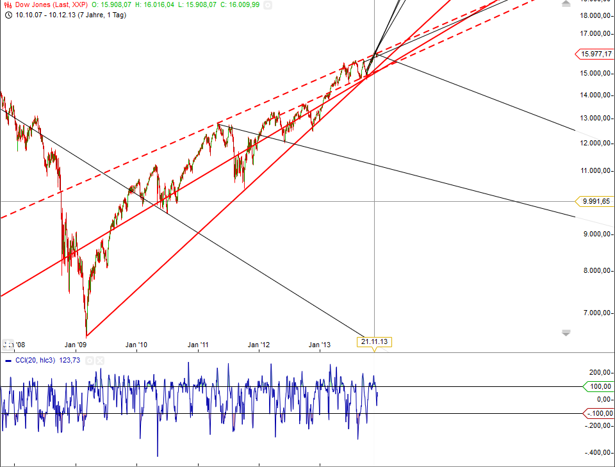The width and height of the screenshot is (615, 467).
Task: Click the down arrow on the price axis
Action: pos(565,332)
